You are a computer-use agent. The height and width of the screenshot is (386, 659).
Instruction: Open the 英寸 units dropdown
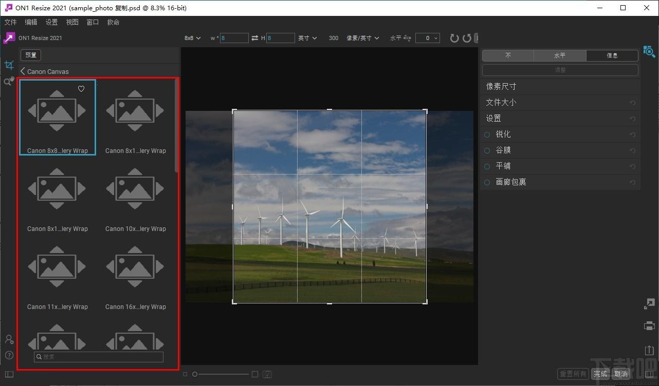[307, 38]
